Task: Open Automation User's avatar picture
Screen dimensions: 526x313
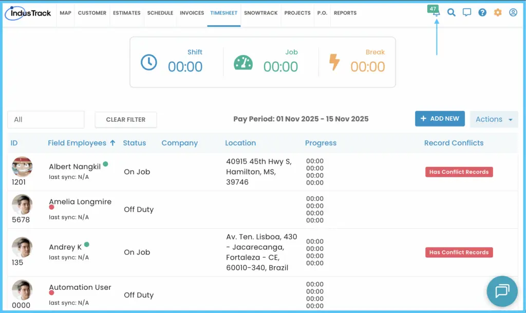Action: pyautogui.click(x=22, y=290)
